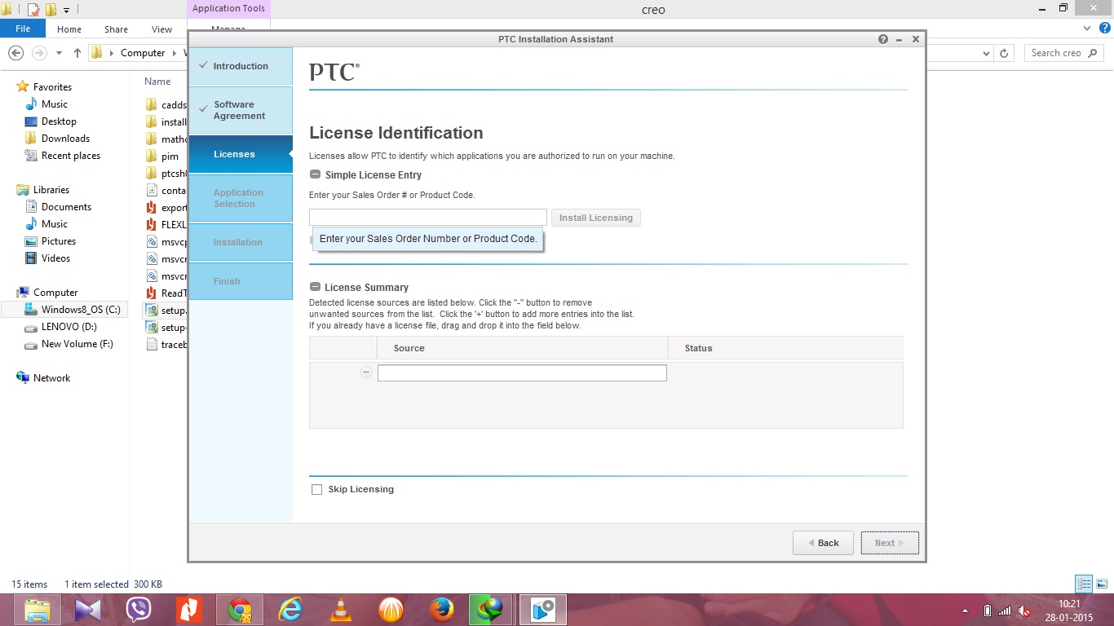The height and width of the screenshot is (626, 1114).
Task: Launch Visual Studio from the taskbar
Action: [88, 610]
